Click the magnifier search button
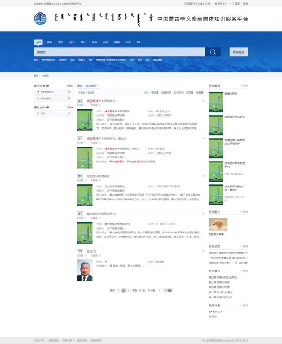Screen dimensions: 282x344 (213, 52)
